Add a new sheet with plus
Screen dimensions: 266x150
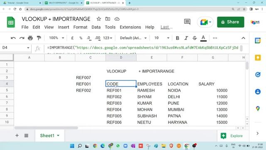(17, 135)
